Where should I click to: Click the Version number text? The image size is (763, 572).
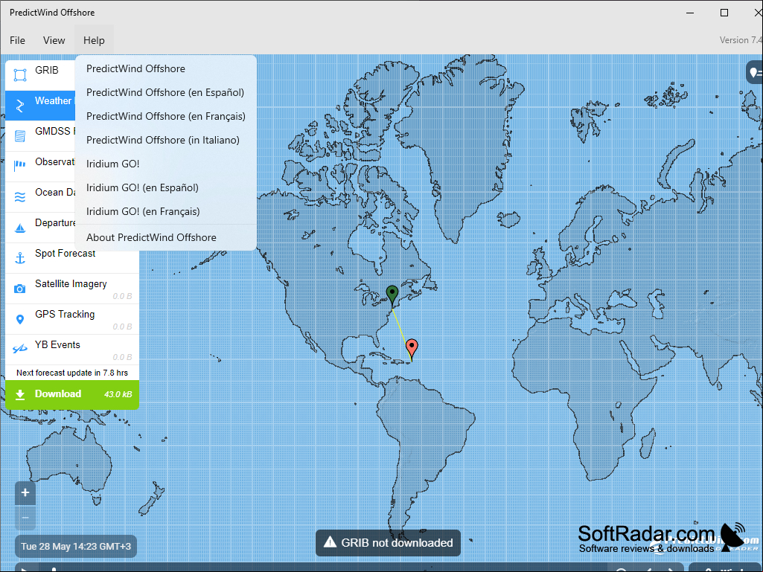click(741, 40)
